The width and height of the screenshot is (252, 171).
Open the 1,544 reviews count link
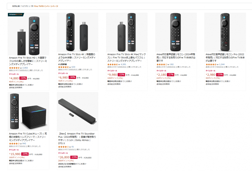222,64
